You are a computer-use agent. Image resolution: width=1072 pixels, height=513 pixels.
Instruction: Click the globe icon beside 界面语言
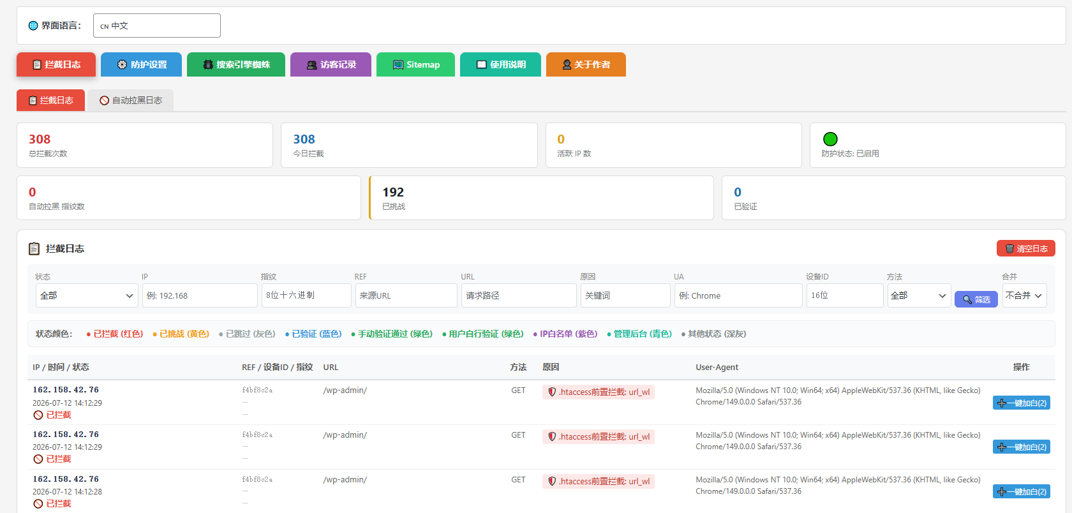[33, 26]
